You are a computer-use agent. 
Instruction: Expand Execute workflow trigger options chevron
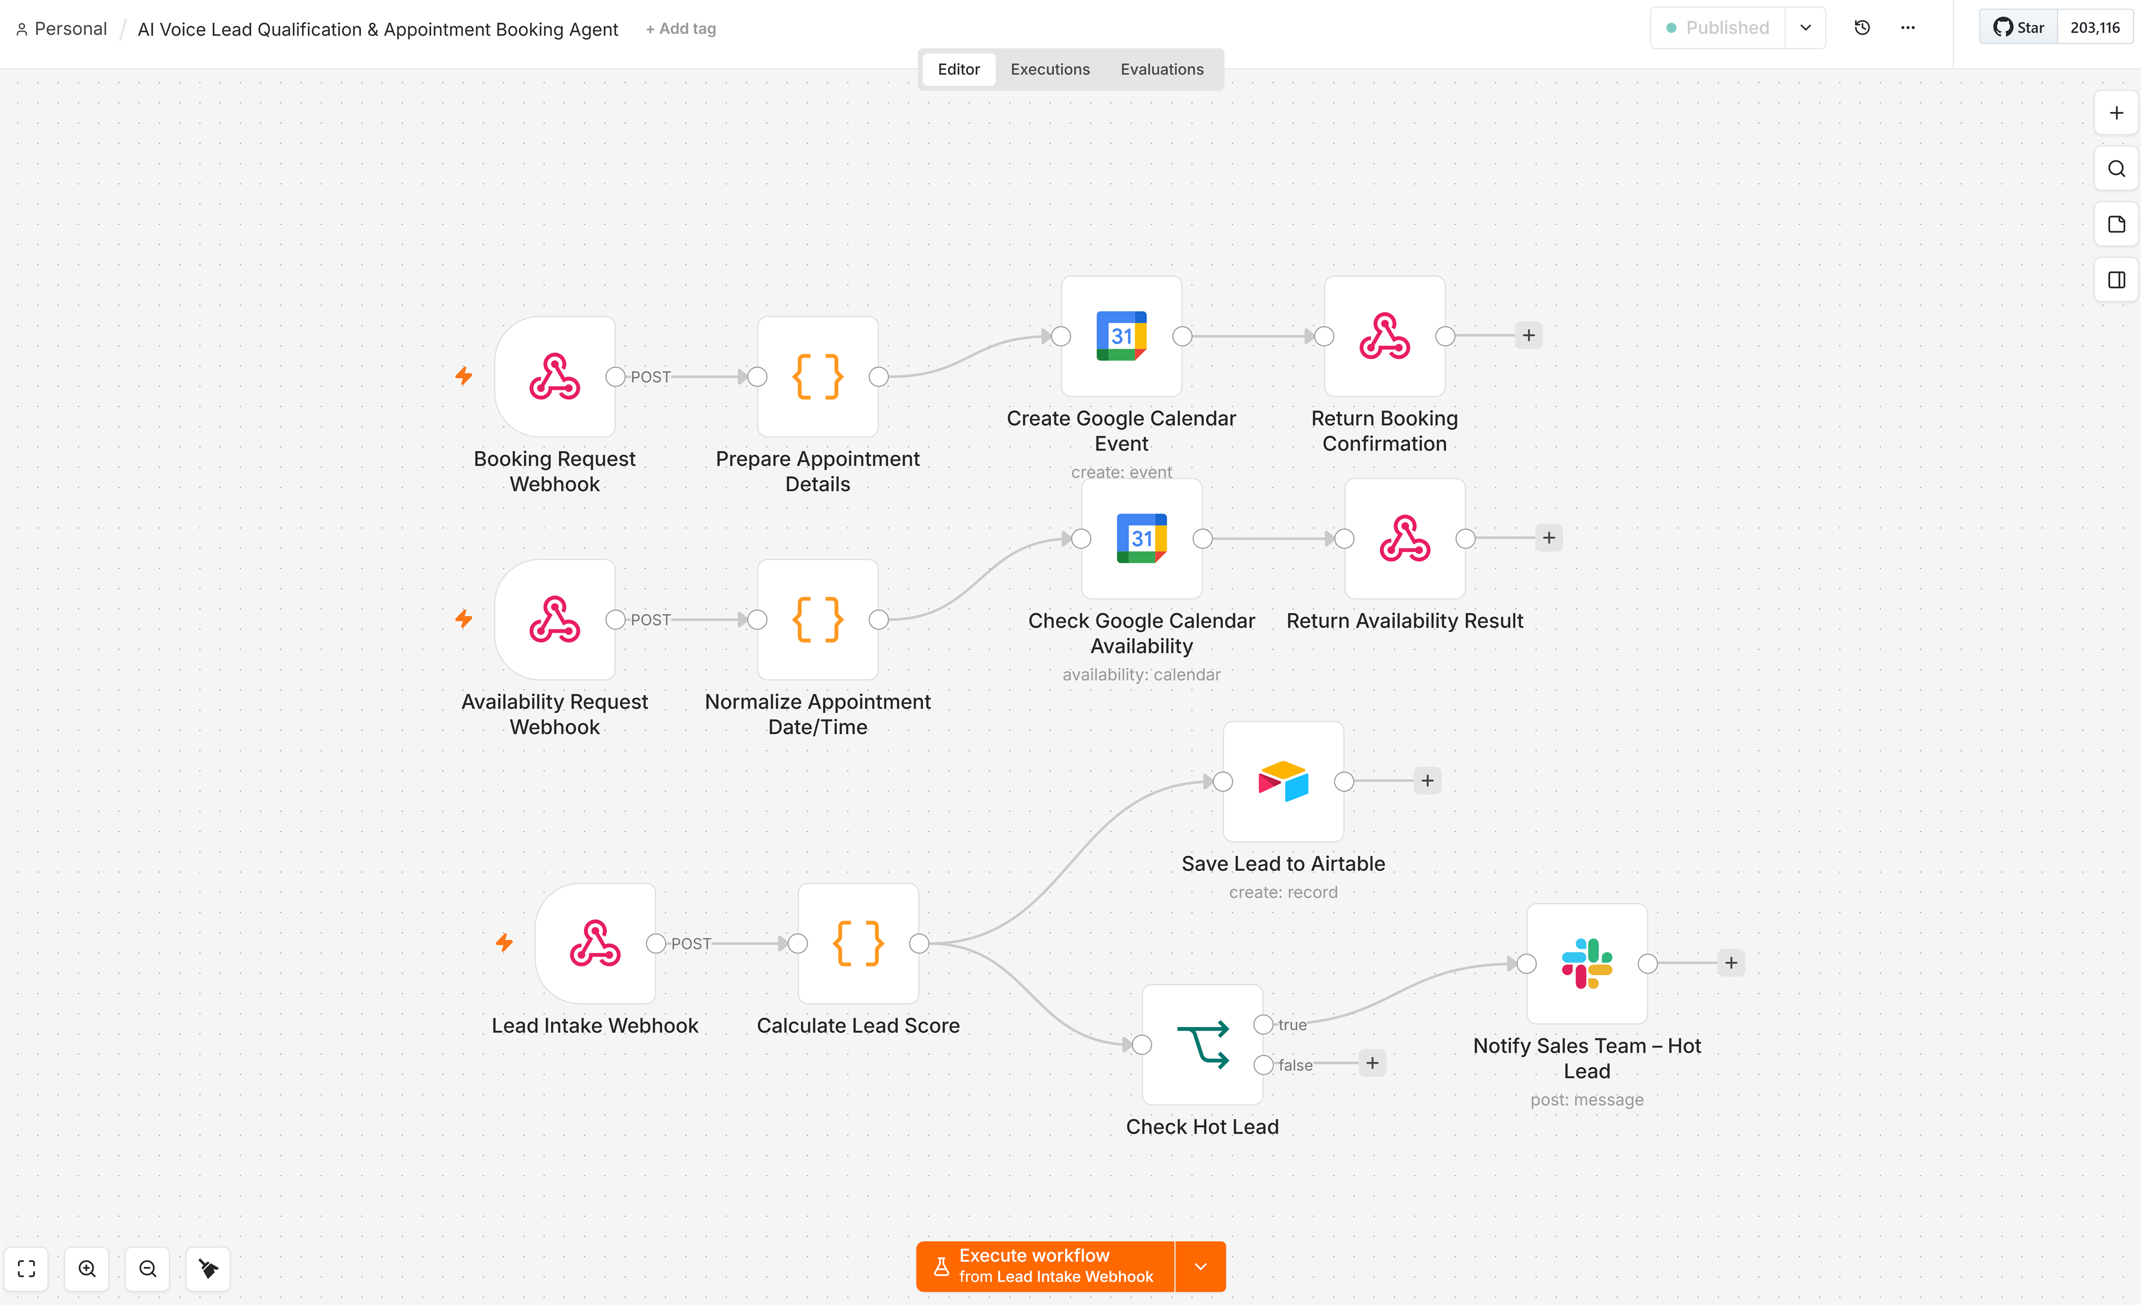(x=1200, y=1266)
